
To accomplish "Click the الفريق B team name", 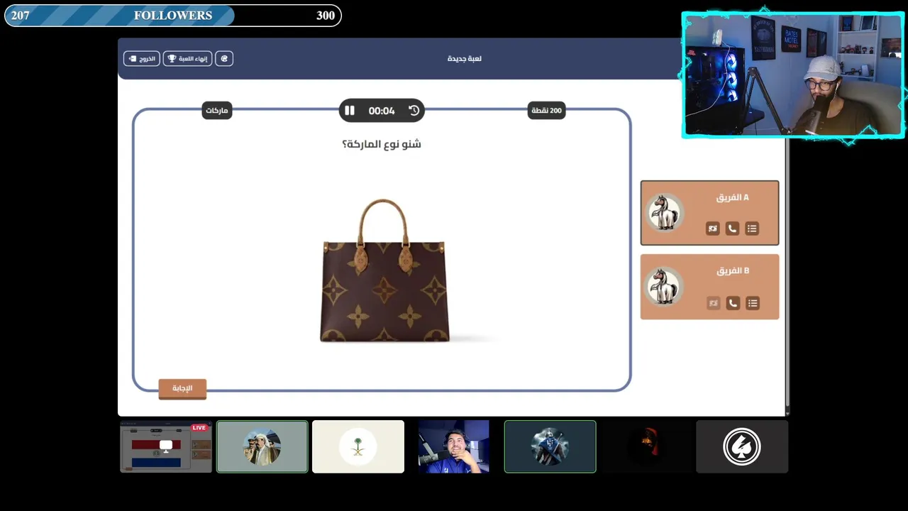I will (x=733, y=270).
